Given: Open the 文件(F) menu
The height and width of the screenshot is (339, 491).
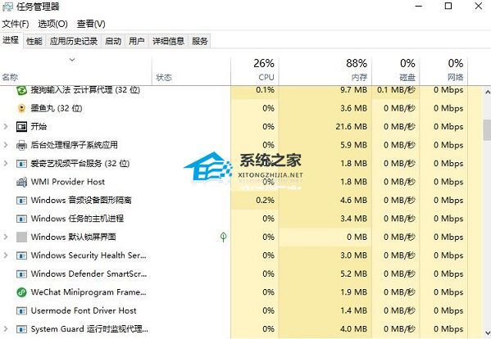Looking at the screenshot, I should 16,24.
